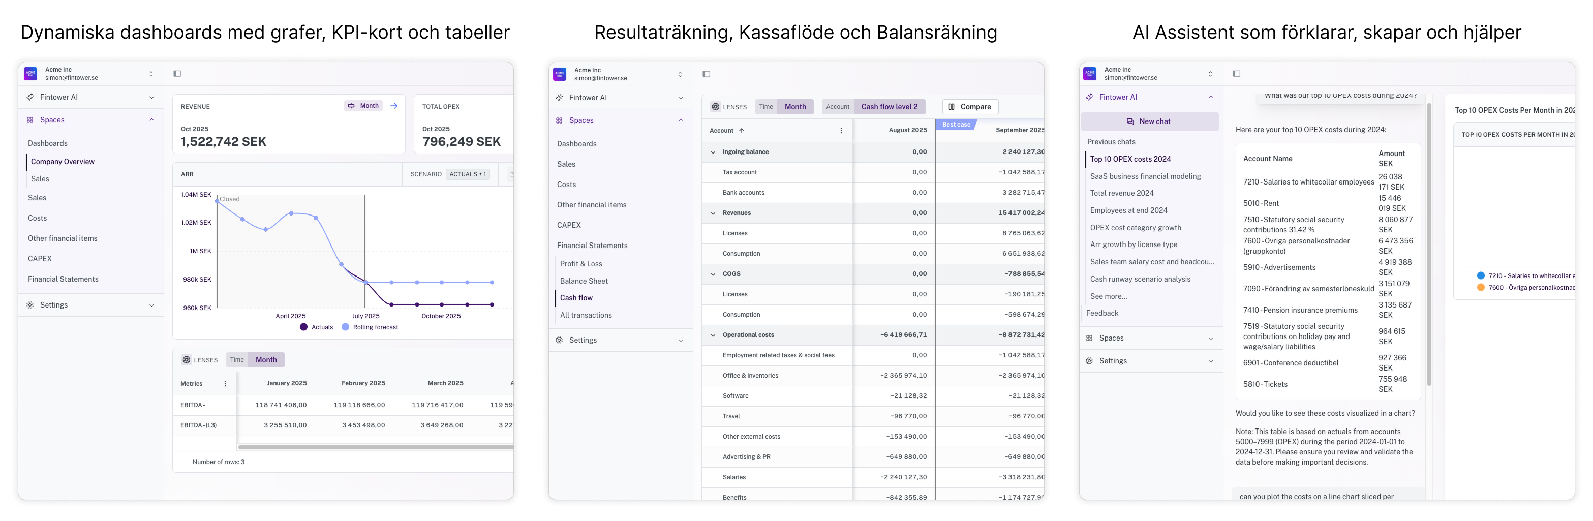Click the Lenses icon above the Metrics table
Screen dimensions: 1593x521
click(x=186, y=360)
